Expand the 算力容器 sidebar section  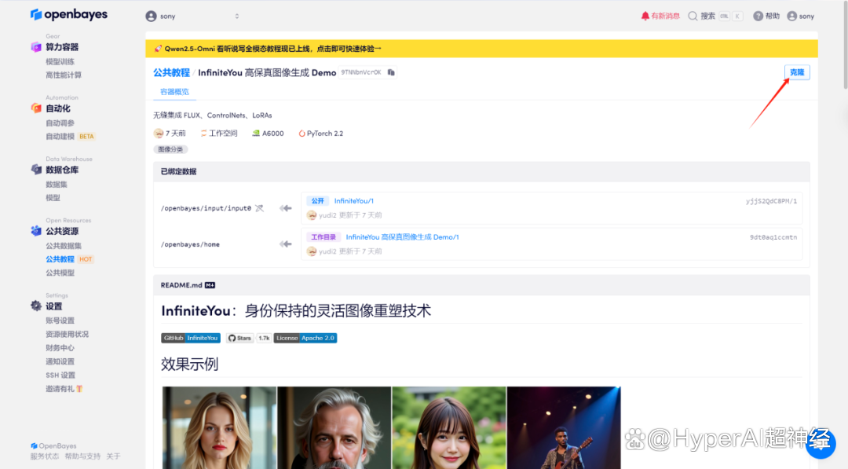(x=62, y=47)
